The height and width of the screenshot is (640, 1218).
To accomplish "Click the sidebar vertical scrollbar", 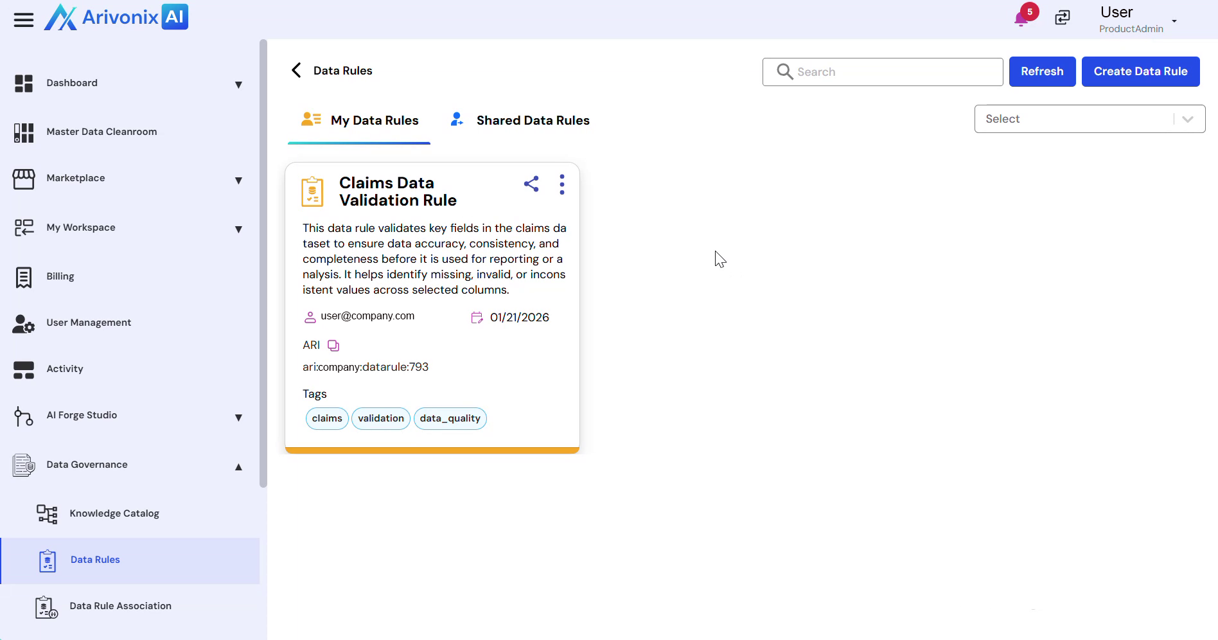I will pyautogui.click(x=263, y=263).
